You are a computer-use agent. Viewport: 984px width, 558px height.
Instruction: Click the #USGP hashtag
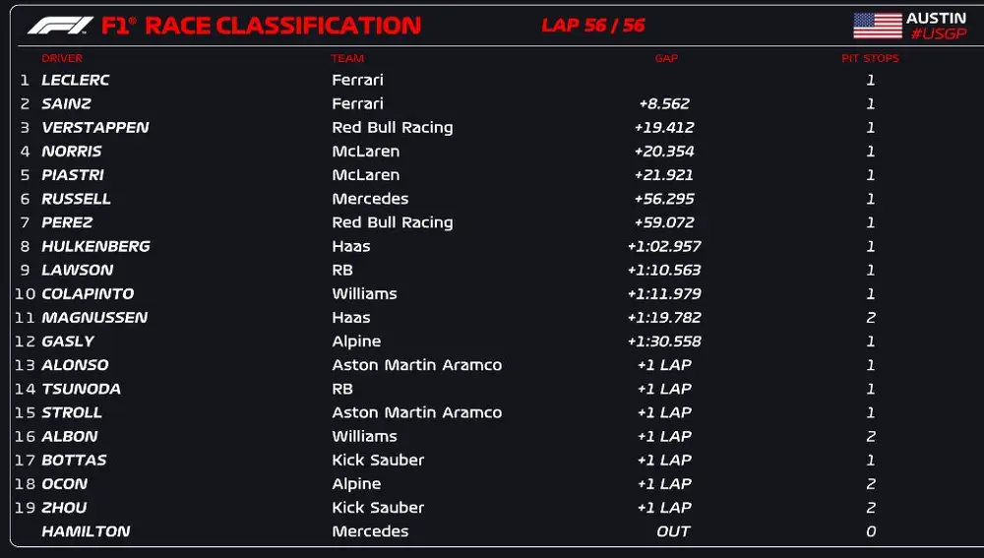click(939, 34)
